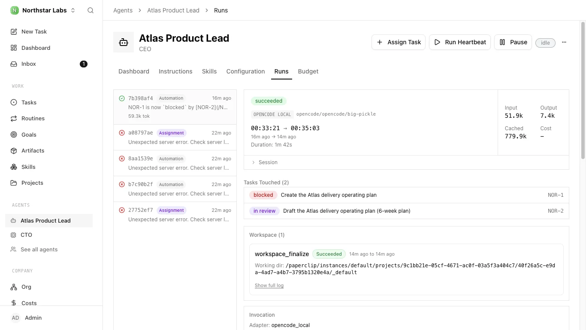Image resolution: width=586 pixels, height=330 pixels.
Task: Click the Assignment tag on run a08797ae
Action: (171, 133)
